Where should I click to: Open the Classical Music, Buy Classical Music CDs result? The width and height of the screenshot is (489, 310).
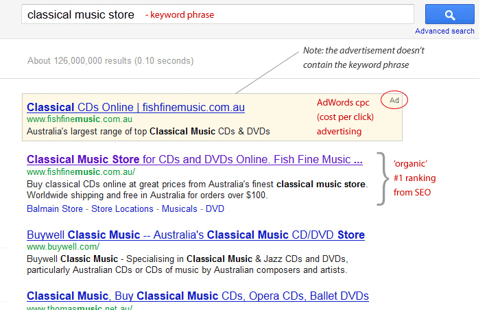point(198,296)
